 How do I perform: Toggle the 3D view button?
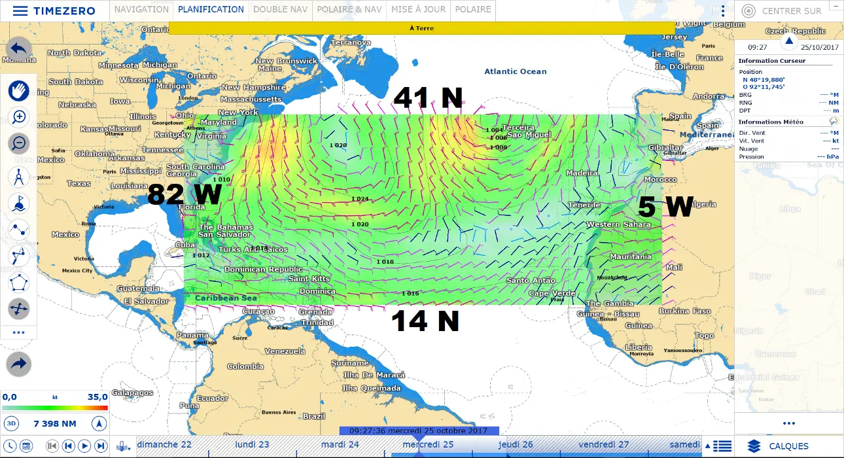coord(11,423)
